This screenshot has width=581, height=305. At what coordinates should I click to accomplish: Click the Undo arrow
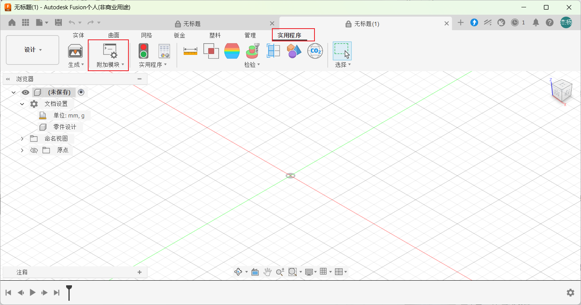pyautogui.click(x=72, y=23)
